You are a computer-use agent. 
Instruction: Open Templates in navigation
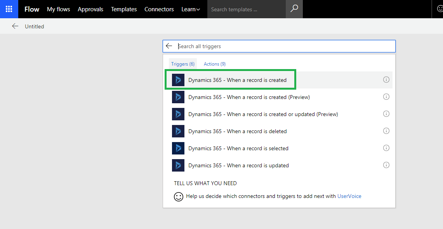pyautogui.click(x=124, y=9)
